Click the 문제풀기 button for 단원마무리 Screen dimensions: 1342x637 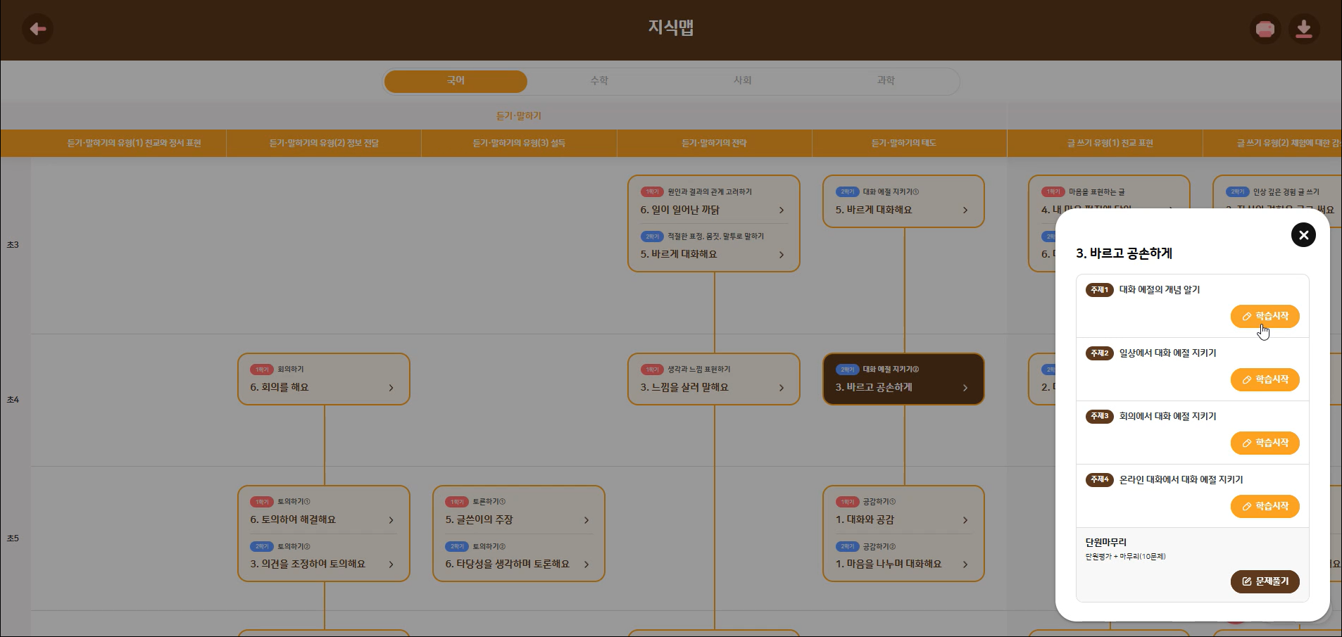point(1265,581)
